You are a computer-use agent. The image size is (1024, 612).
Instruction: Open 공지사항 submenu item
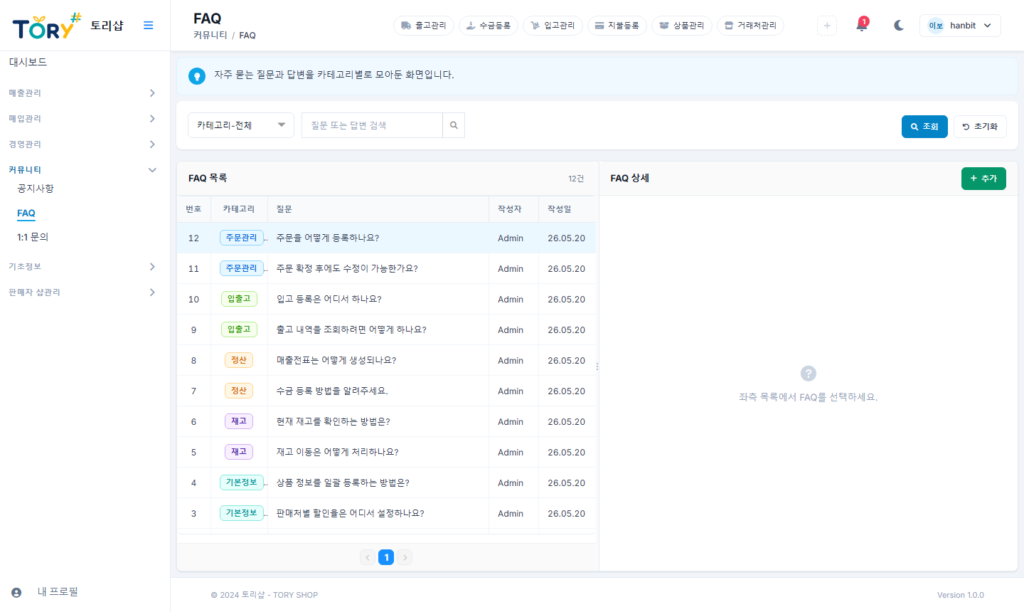36,189
